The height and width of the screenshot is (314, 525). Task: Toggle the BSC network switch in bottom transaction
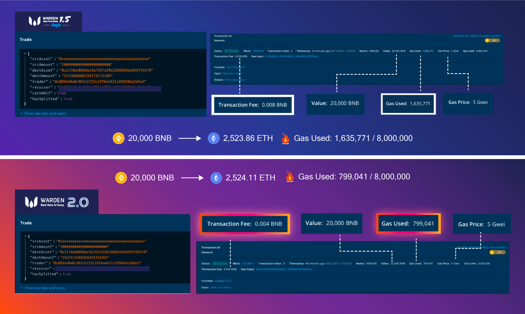pyautogui.click(x=497, y=252)
